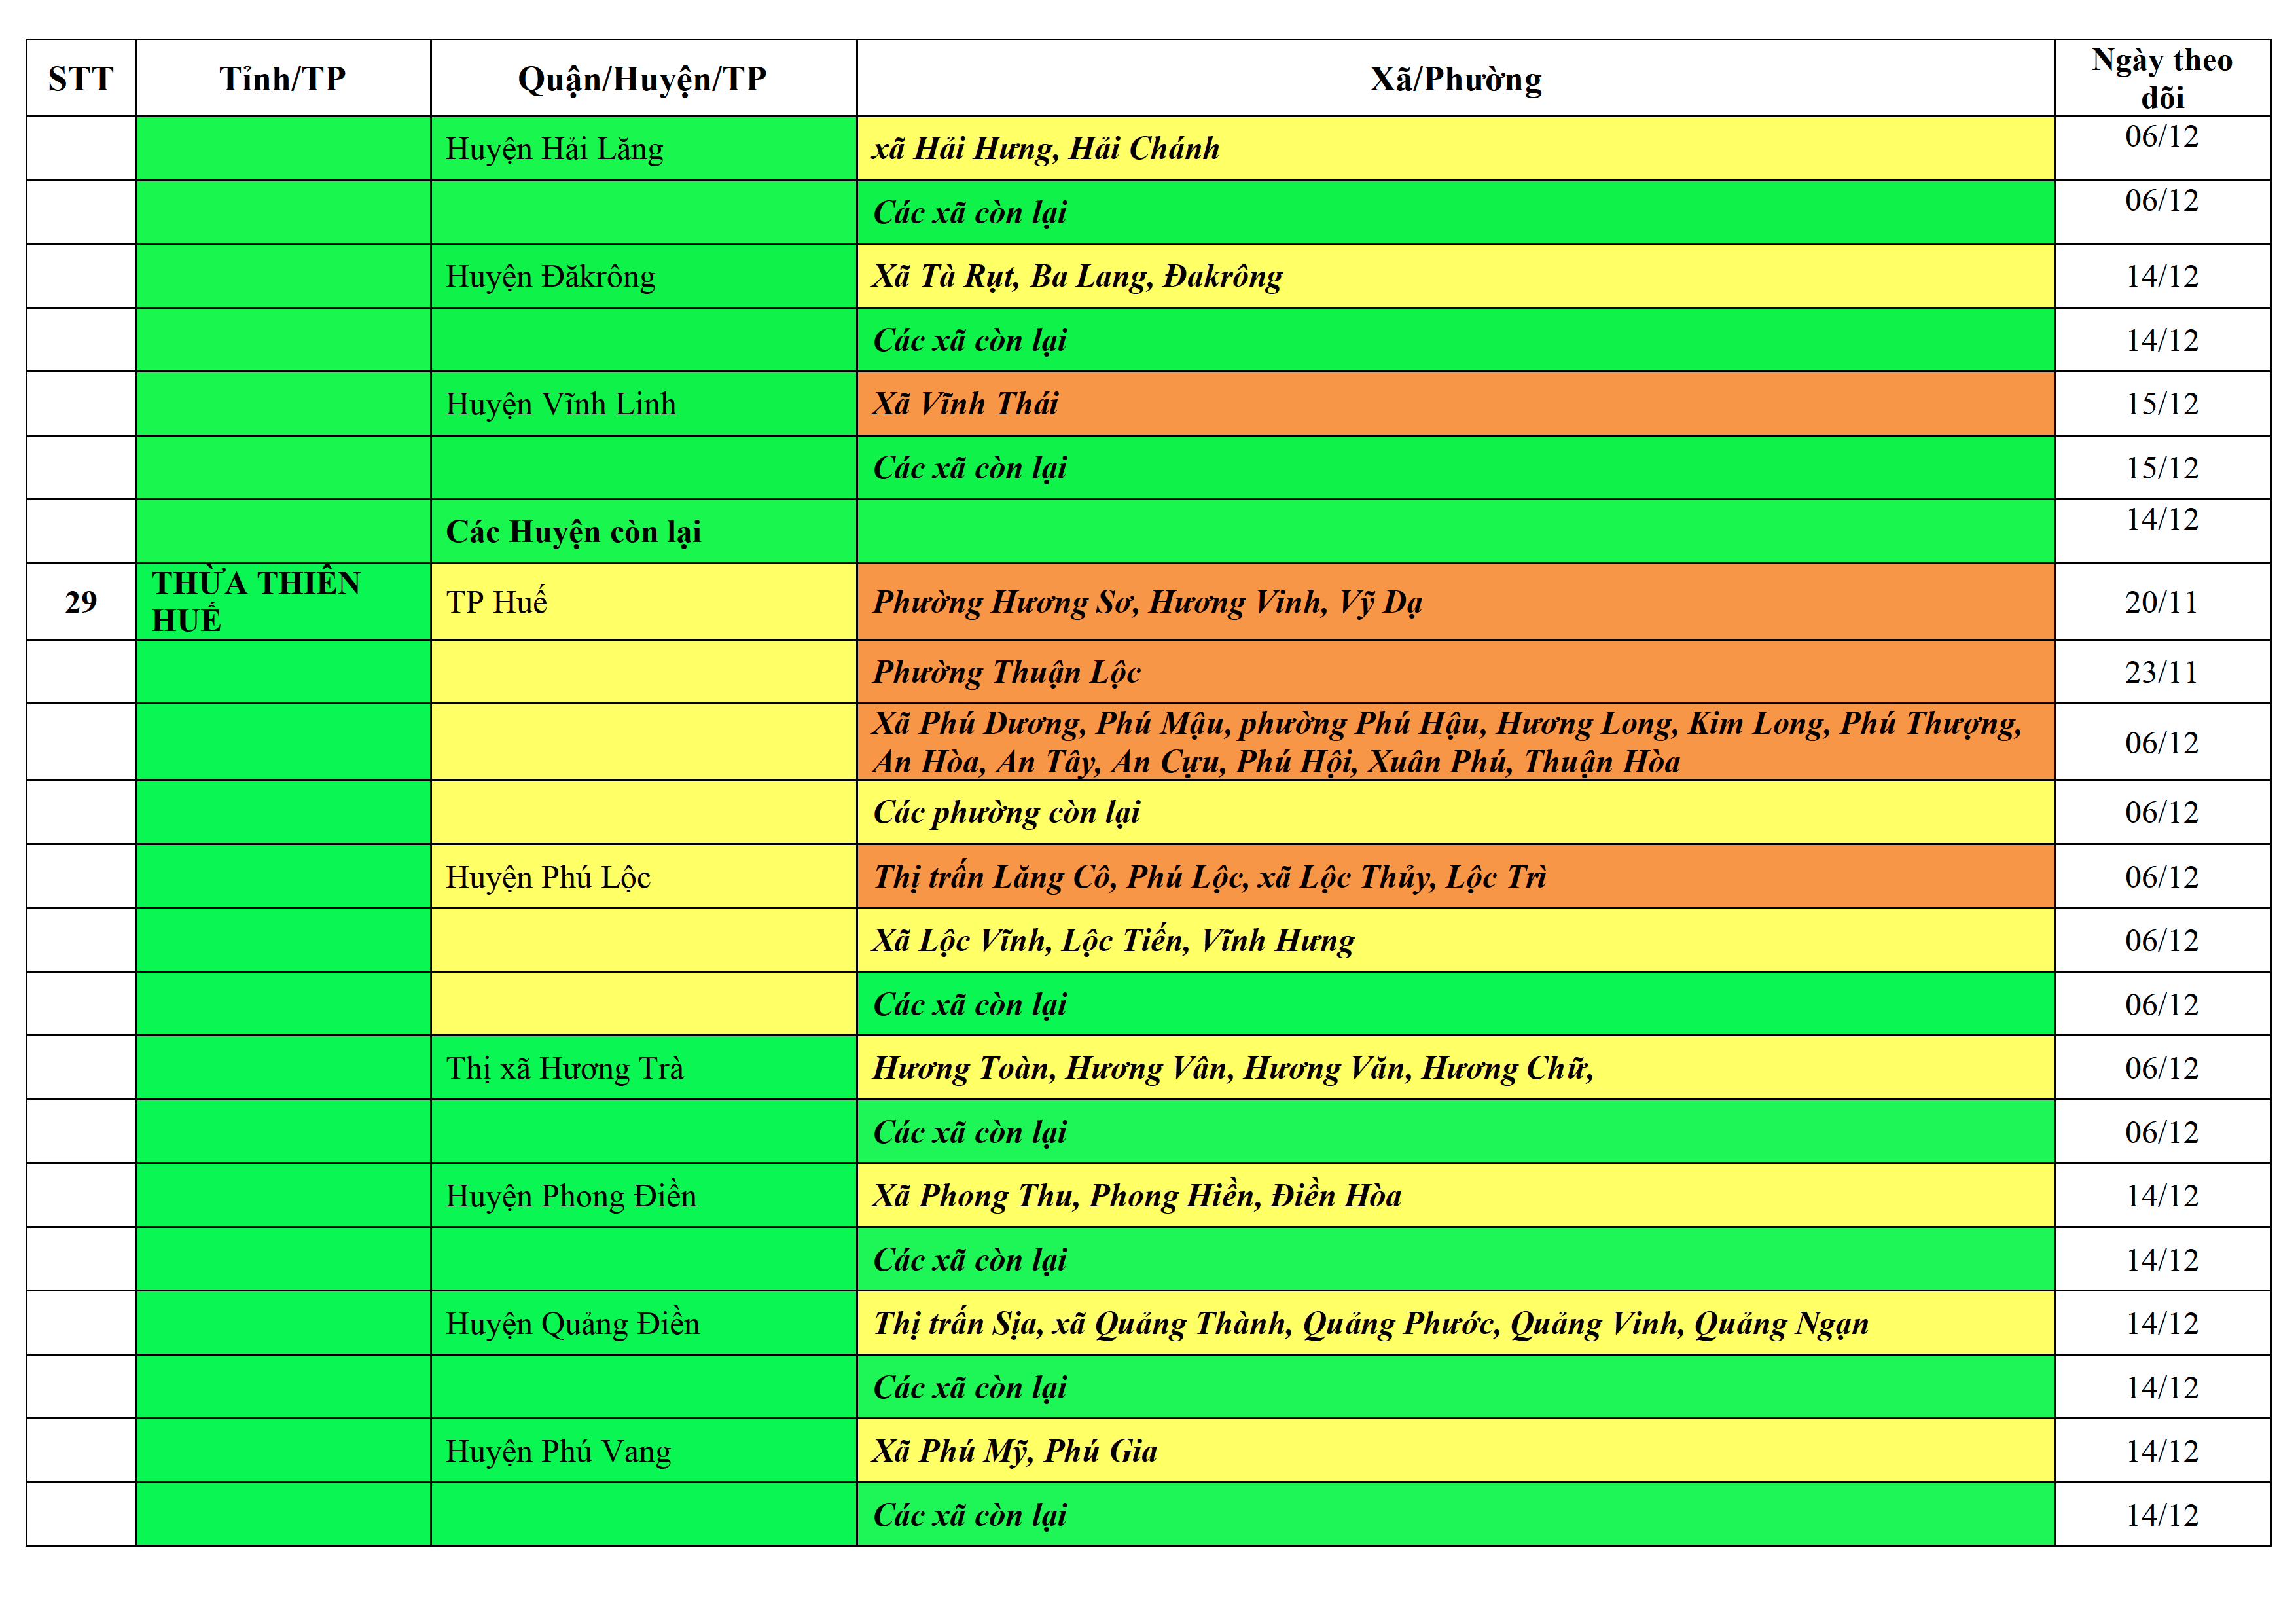Click the Xã/Phường column header
The image size is (2296, 1624).
click(x=1455, y=78)
